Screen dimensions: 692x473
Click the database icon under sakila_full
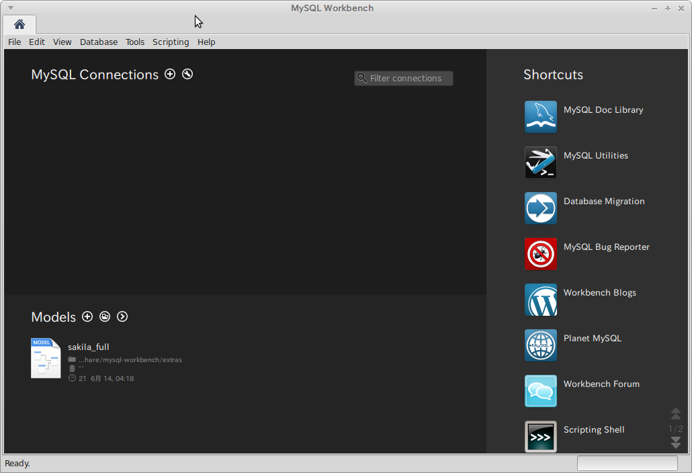[72, 368]
